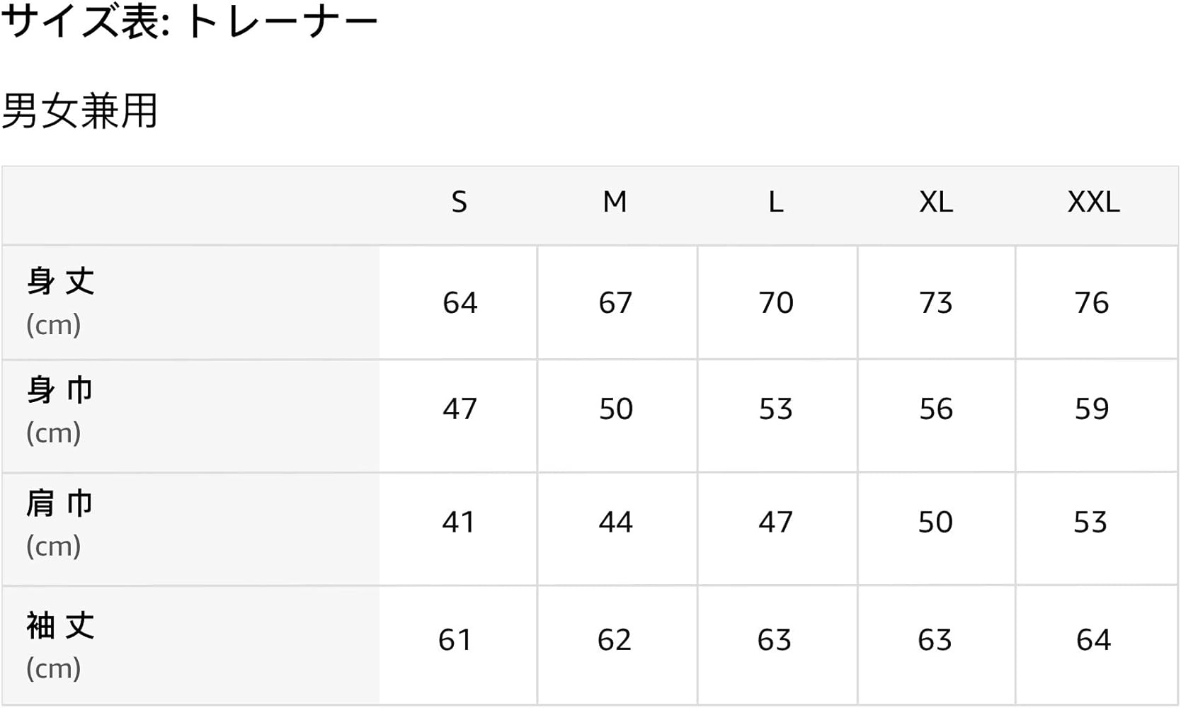Click the 身巾 value 47 for size S

460,409
